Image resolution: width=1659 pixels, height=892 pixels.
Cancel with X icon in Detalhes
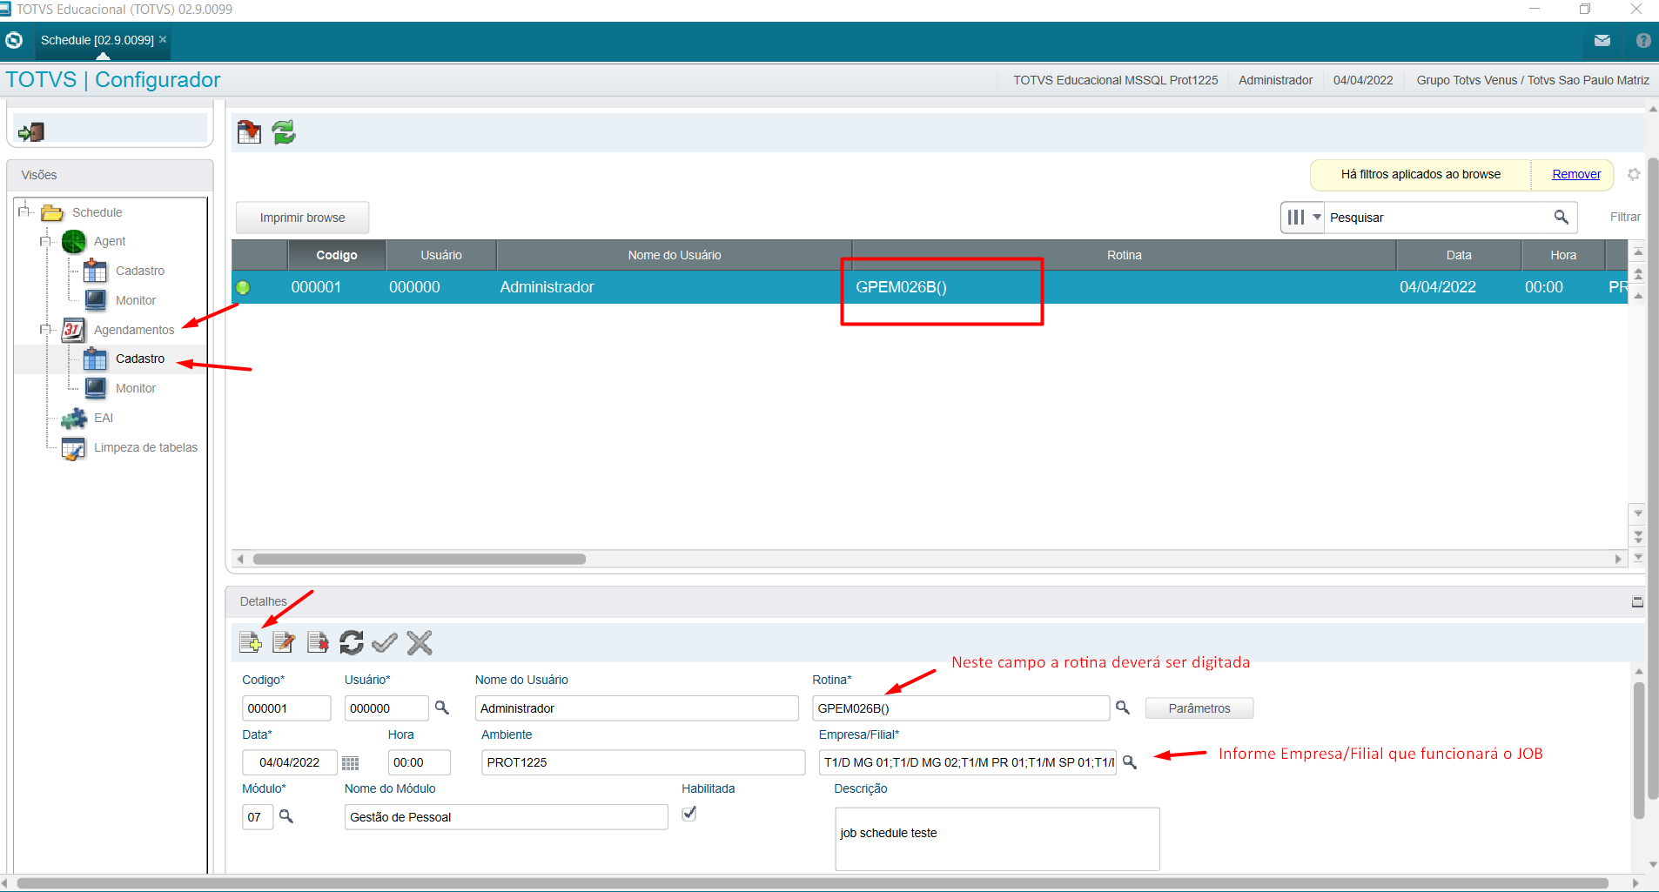pyautogui.click(x=420, y=642)
